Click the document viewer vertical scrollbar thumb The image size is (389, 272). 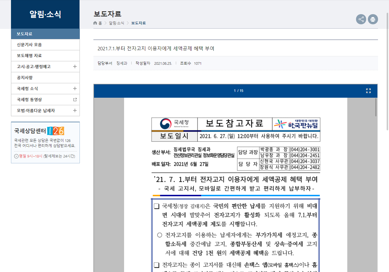point(376,107)
